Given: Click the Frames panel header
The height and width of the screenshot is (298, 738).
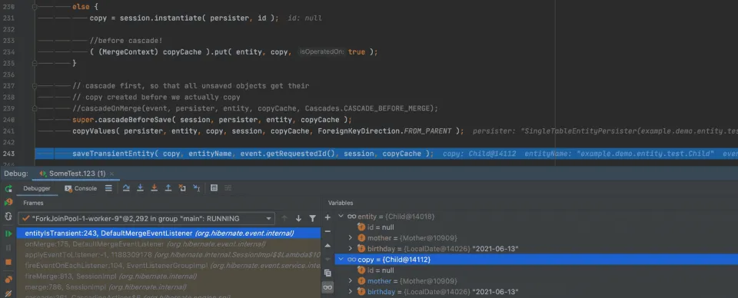Looking at the screenshot, I should point(33,203).
